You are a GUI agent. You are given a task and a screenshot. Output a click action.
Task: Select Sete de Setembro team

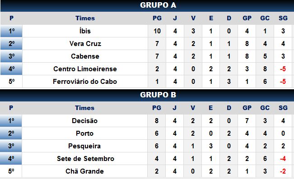point(85,159)
